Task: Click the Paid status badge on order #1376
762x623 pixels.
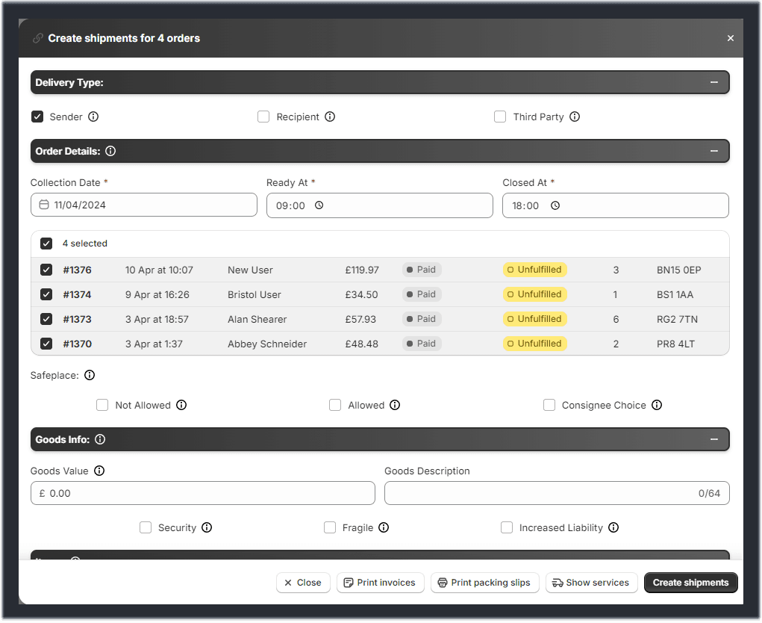Action: (422, 270)
